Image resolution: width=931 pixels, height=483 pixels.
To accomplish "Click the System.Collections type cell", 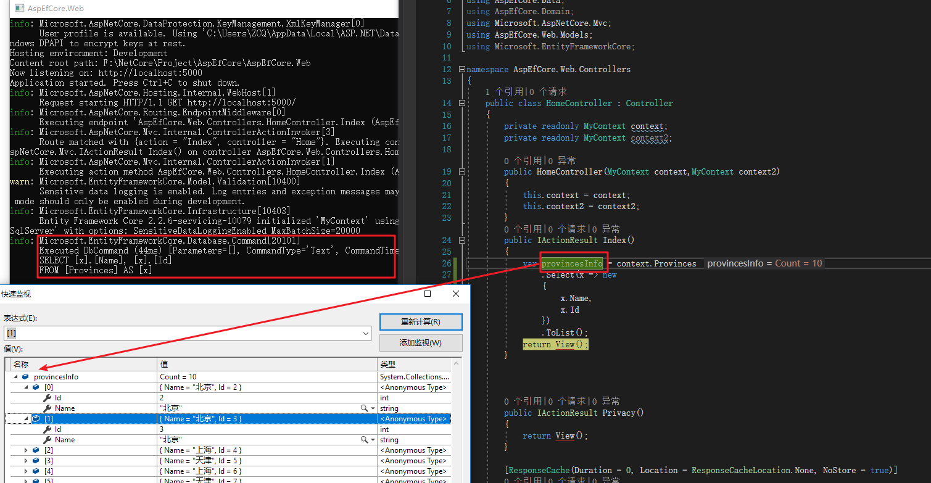I will 414,376.
